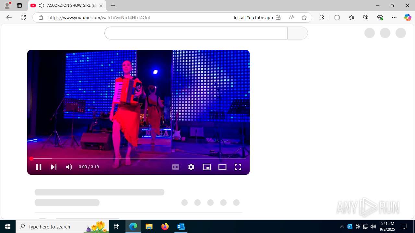Open Outlook from taskbar
Image resolution: width=415 pixels, height=233 pixels.
[x=181, y=227]
